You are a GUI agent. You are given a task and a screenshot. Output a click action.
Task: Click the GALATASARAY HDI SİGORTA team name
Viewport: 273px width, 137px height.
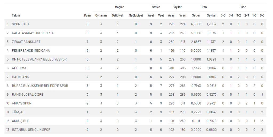pyautogui.click(x=33, y=33)
